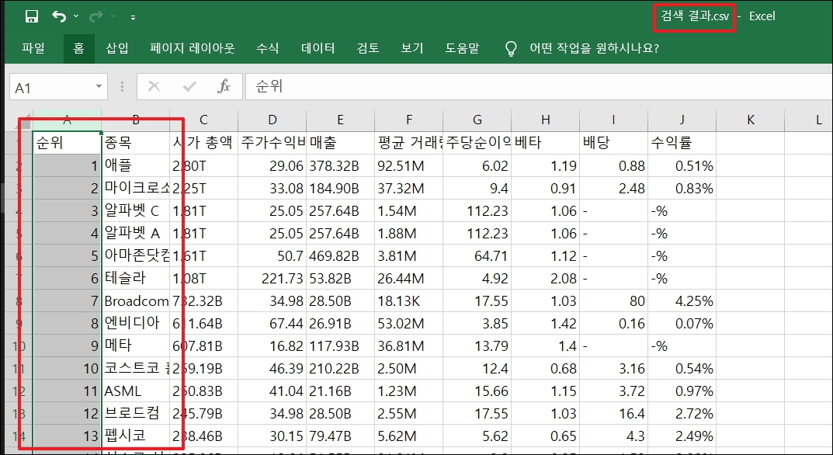Click the Undo arrow icon
The image size is (833, 455).
coord(58,16)
